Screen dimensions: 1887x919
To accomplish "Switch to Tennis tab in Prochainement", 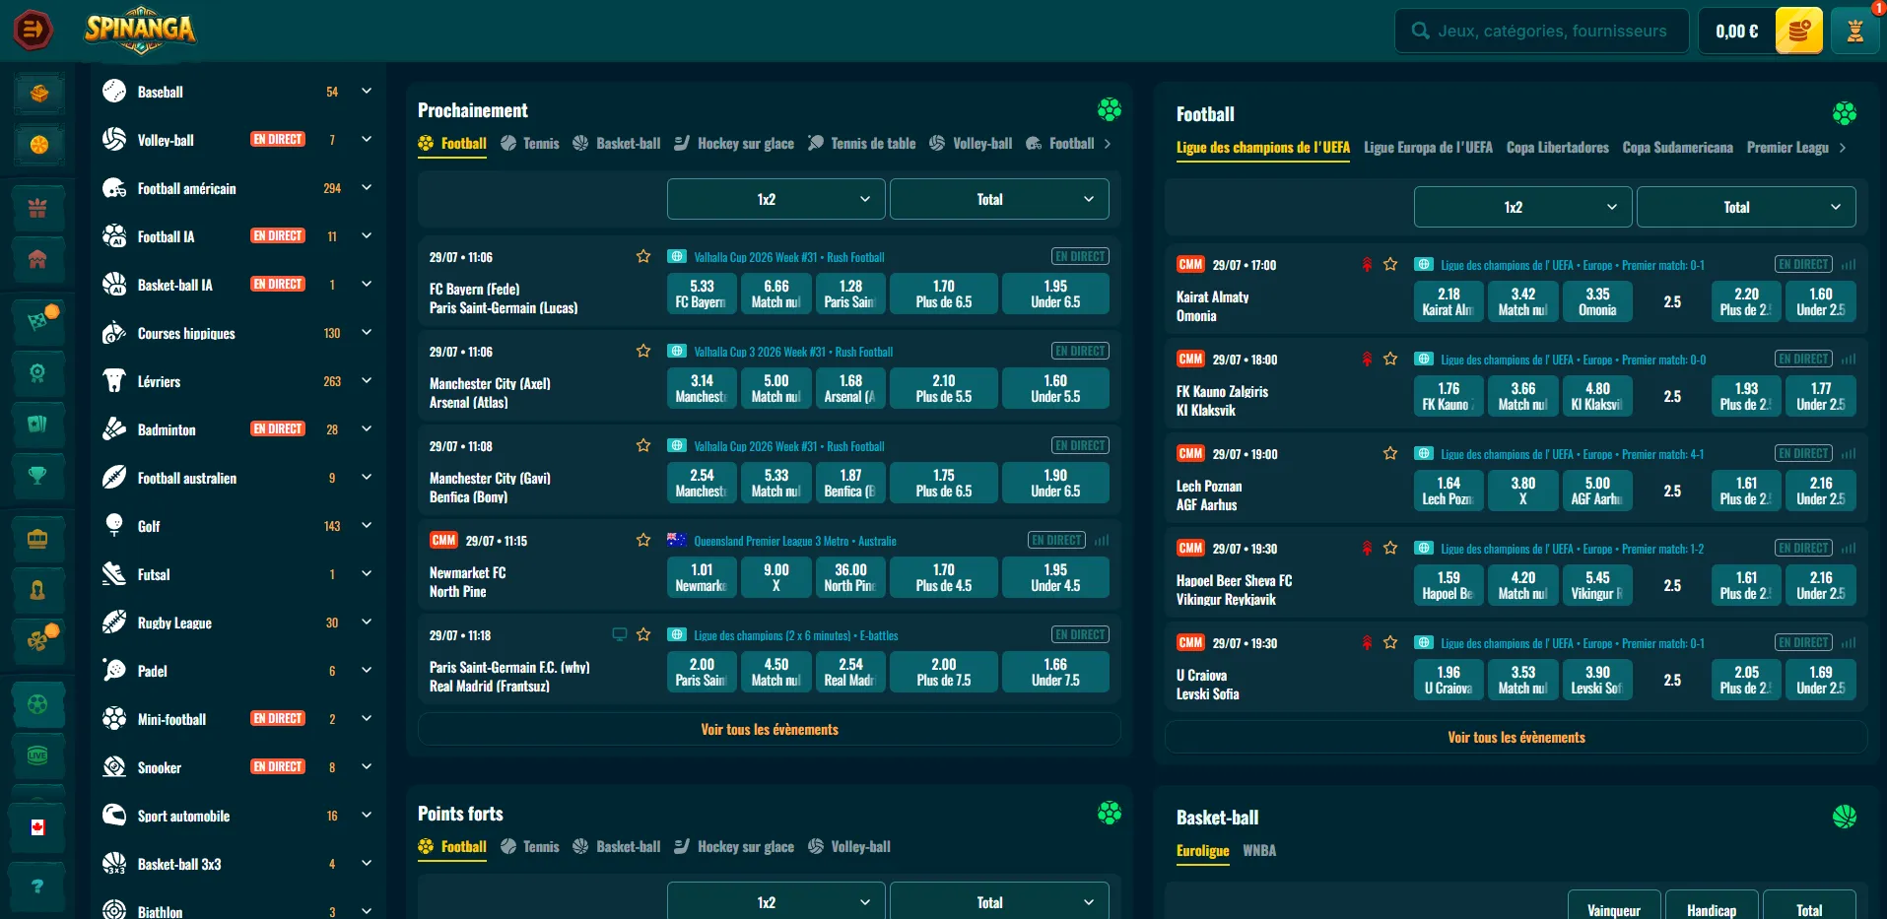I will (530, 144).
